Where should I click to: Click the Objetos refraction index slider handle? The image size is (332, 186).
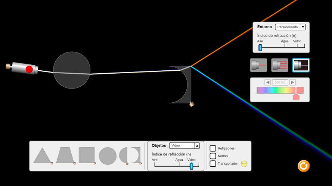click(192, 166)
